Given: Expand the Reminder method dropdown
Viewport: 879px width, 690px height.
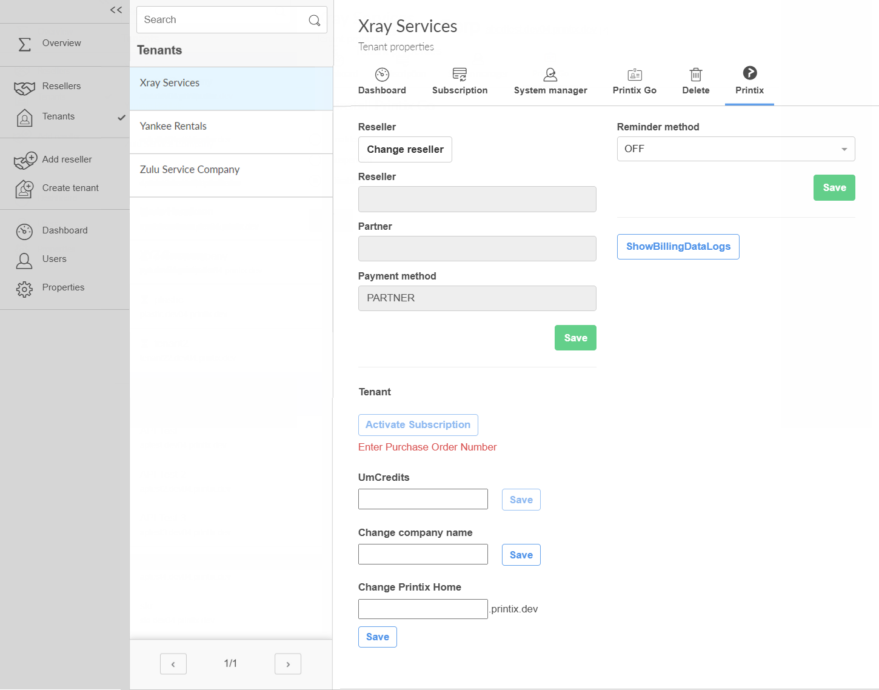Looking at the screenshot, I should [x=735, y=149].
